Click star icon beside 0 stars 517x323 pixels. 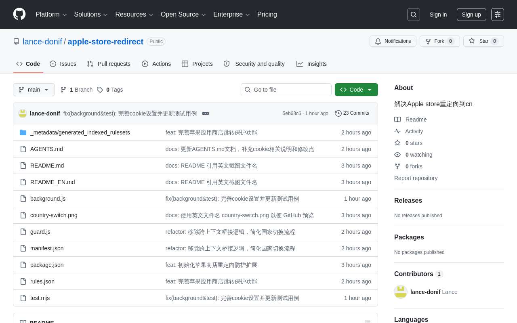click(397, 143)
